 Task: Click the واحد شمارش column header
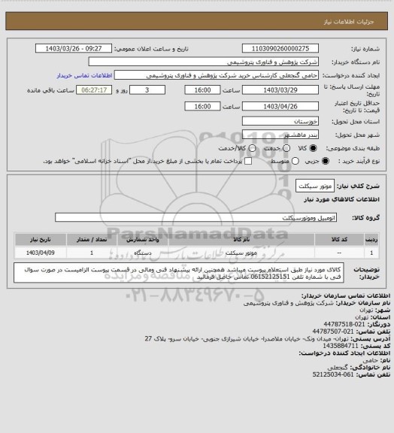click(143, 239)
